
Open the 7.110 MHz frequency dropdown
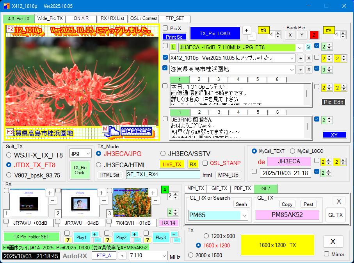click(163, 256)
